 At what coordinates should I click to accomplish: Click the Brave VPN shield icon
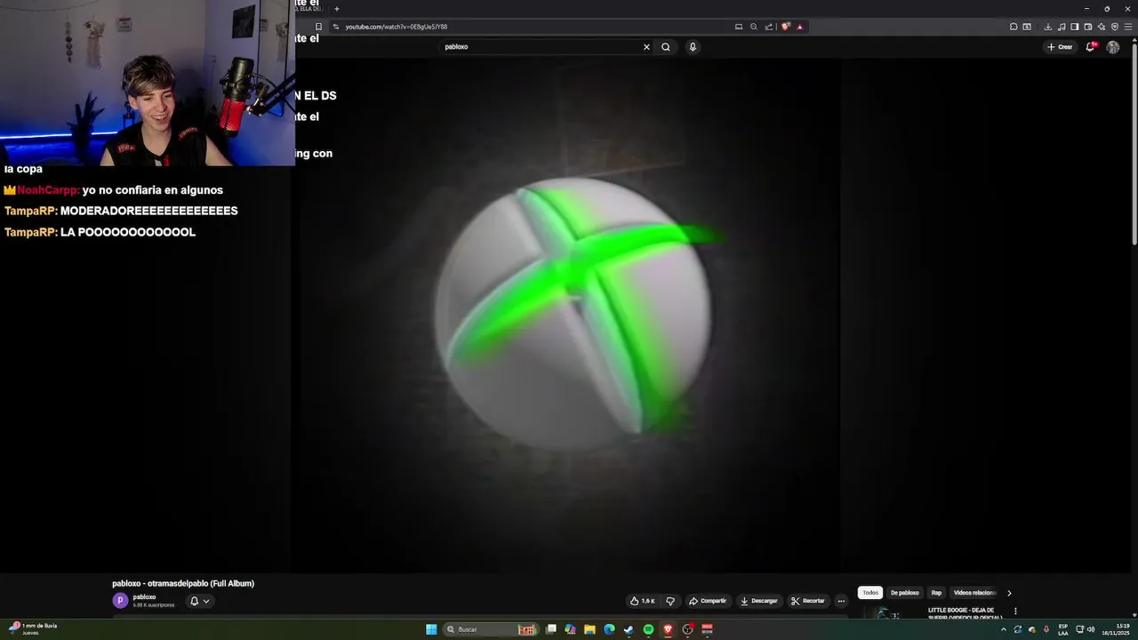[x=1115, y=27]
